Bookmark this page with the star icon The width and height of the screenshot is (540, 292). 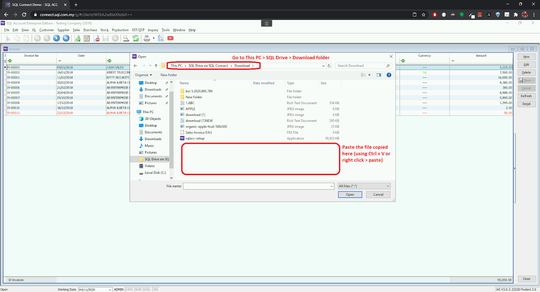click(x=424, y=14)
